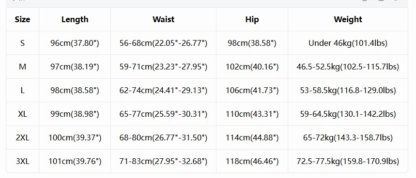Click the Under 46kg weight cell

(348, 43)
